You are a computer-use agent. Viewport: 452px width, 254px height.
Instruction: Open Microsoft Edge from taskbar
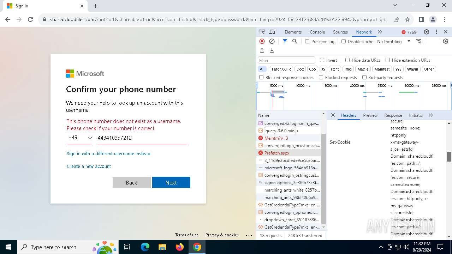tap(145, 247)
